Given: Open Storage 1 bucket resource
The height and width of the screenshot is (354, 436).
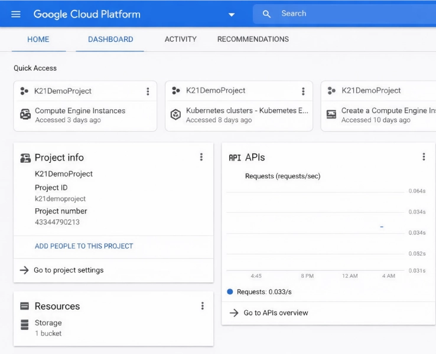Looking at the screenshot, I should pyautogui.click(x=48, y=328).
